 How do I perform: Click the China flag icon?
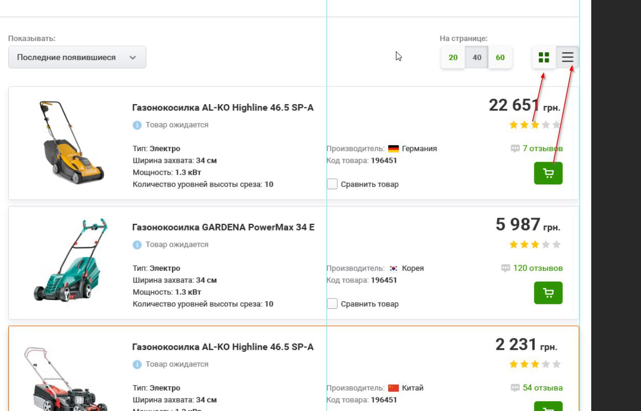(393, 388)
